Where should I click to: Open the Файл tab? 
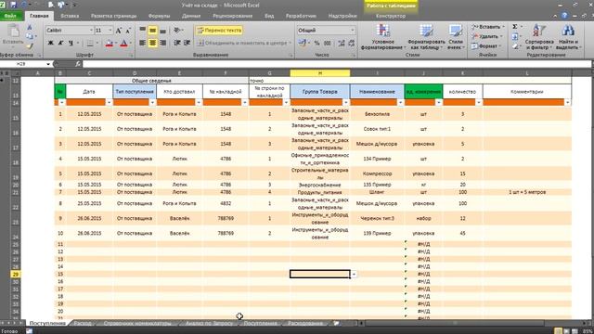pyautogui.click(x=10, y=16)
